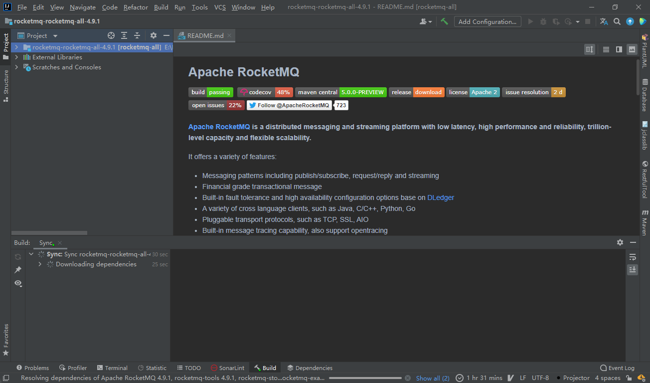This screenshot has width=650, height=383.
Task: Click the grayed Stop square icon
Action: [x=588, y=21]
